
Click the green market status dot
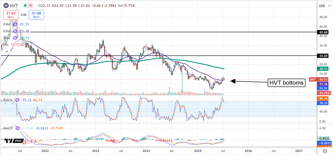(25, 6)
